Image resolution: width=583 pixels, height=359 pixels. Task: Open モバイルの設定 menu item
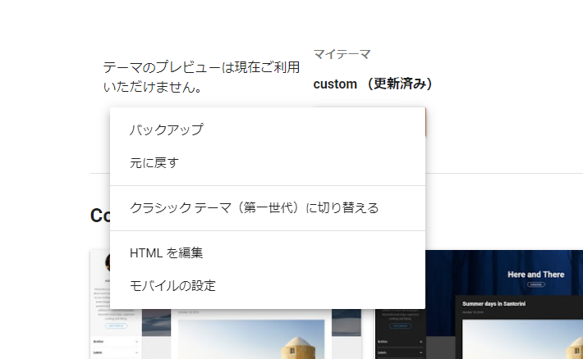coord(268,286)
